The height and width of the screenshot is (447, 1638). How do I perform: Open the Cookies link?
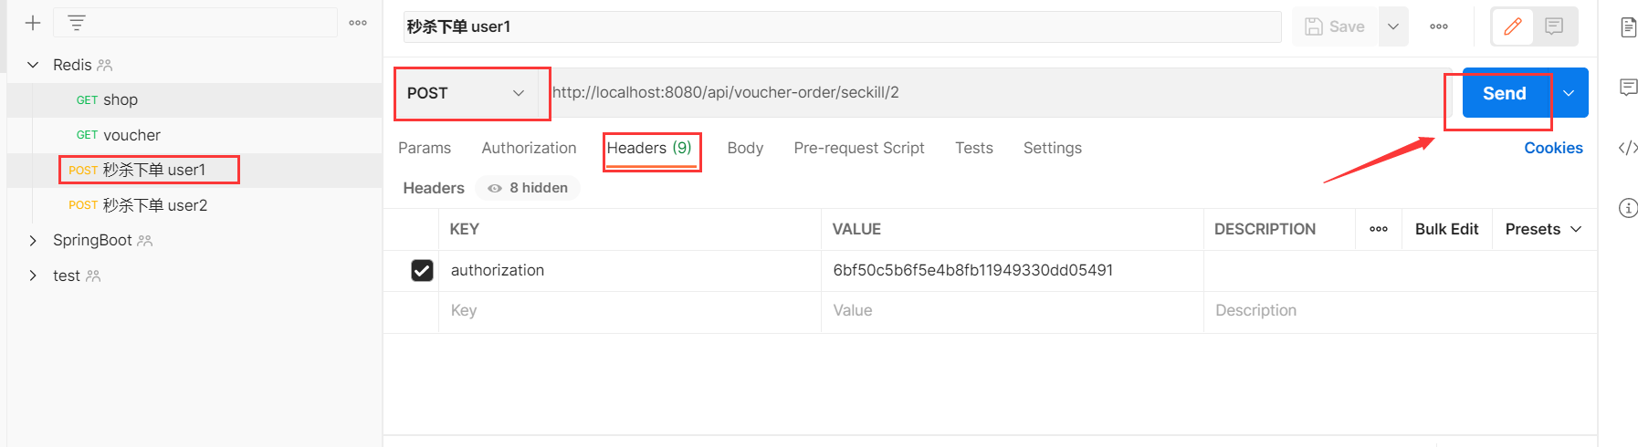[x=1553, y=148]
